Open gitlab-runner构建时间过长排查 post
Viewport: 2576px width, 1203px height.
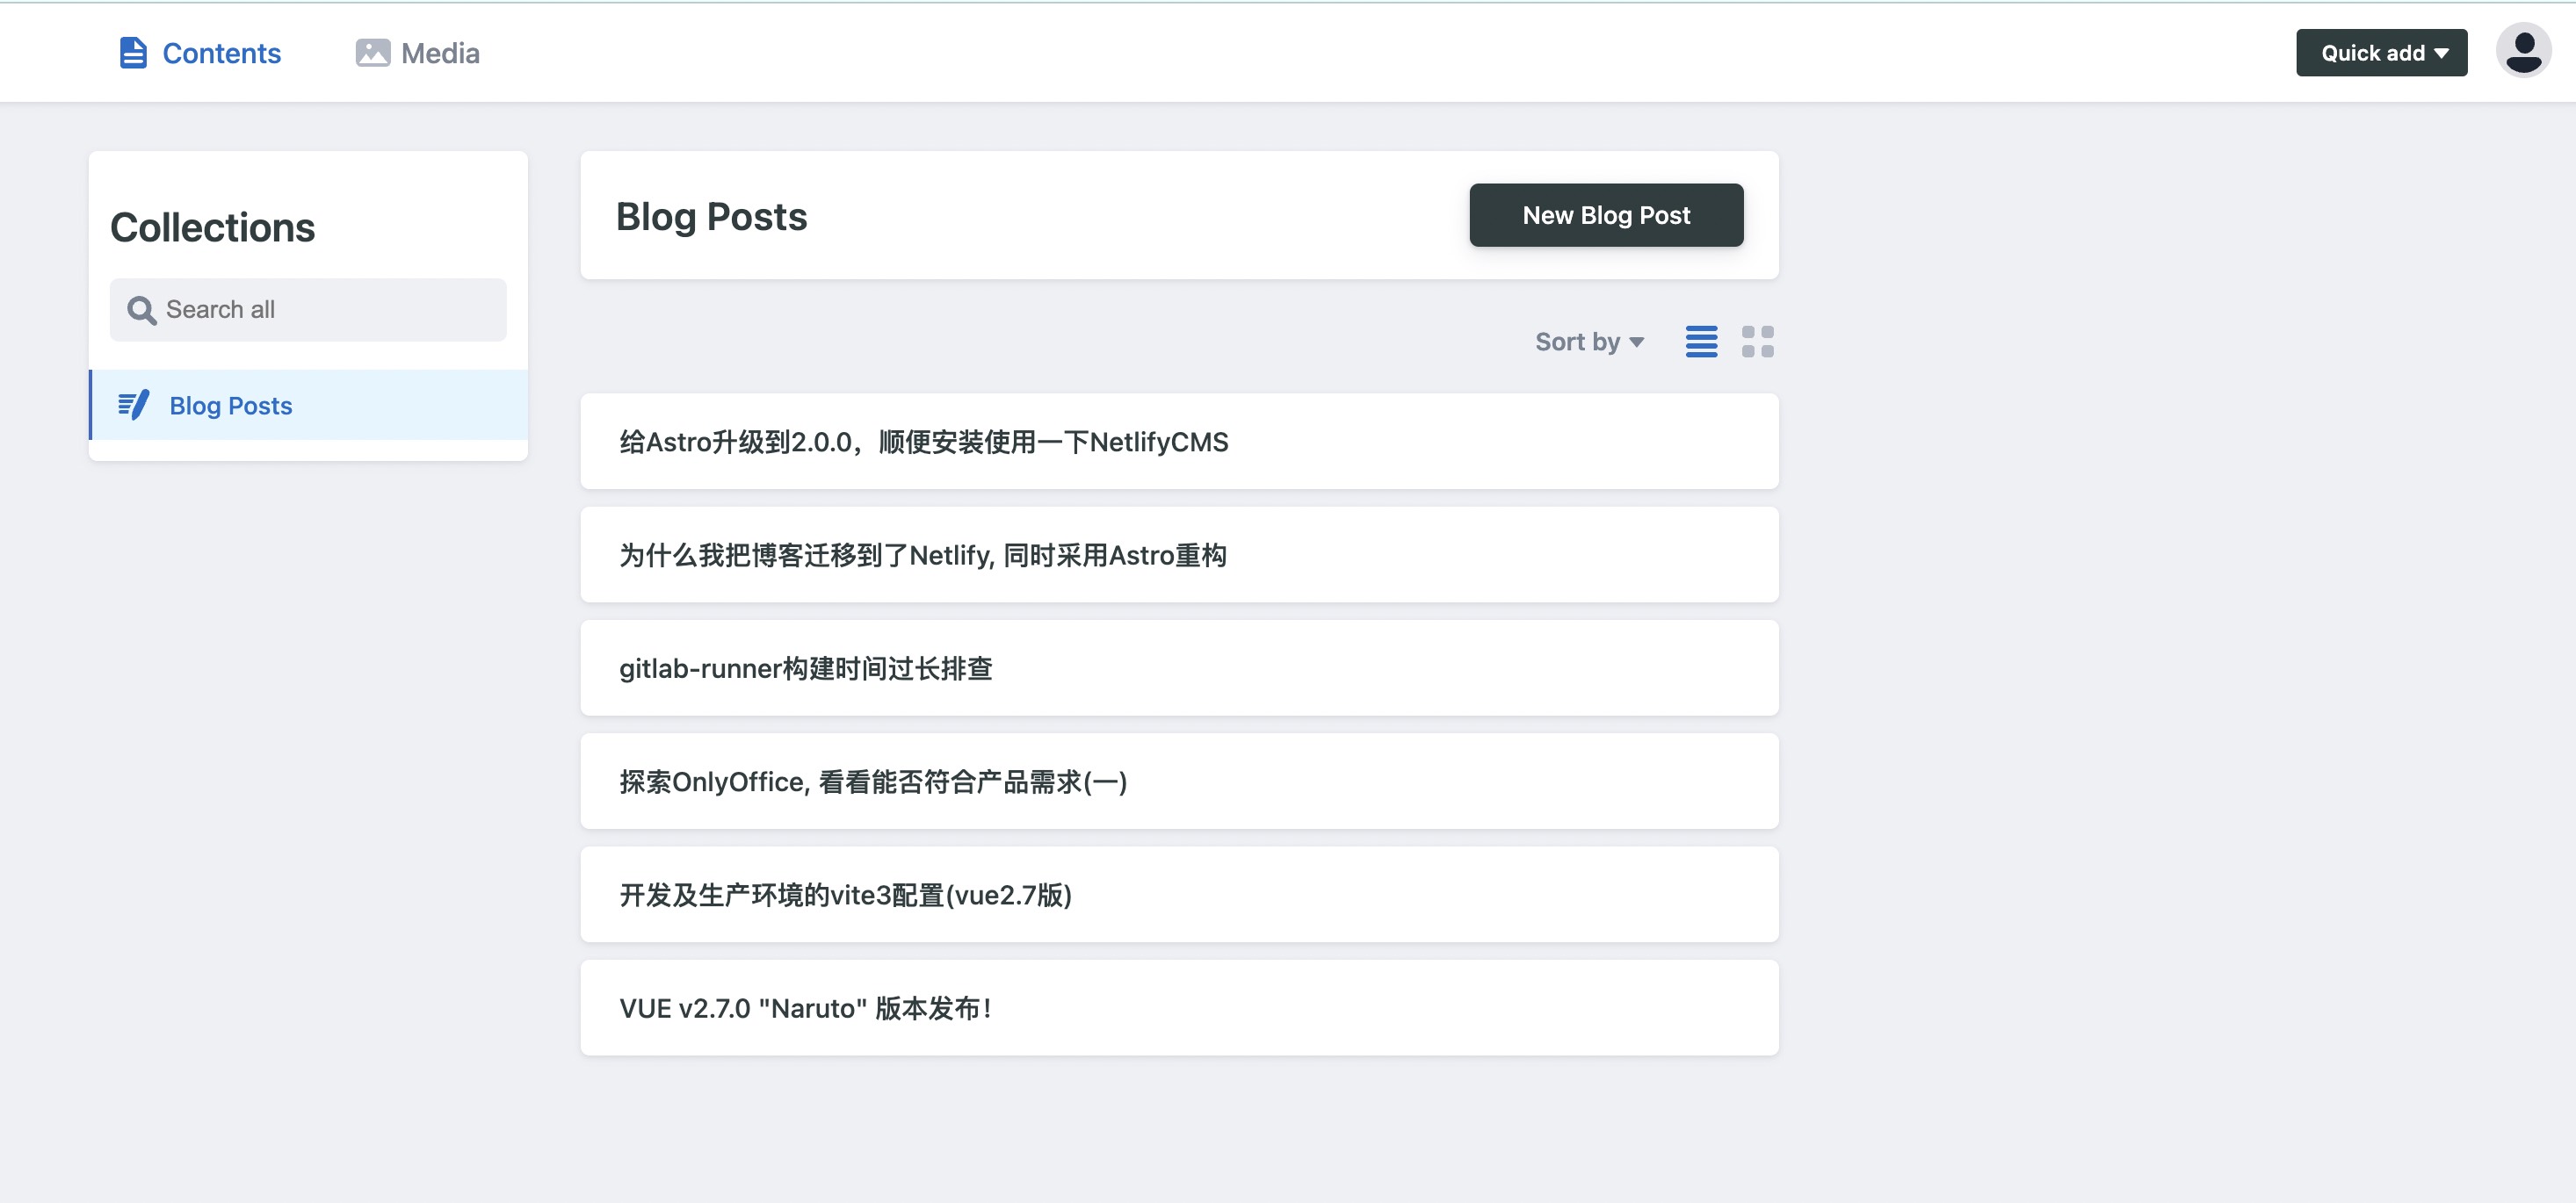(1179, 667)
